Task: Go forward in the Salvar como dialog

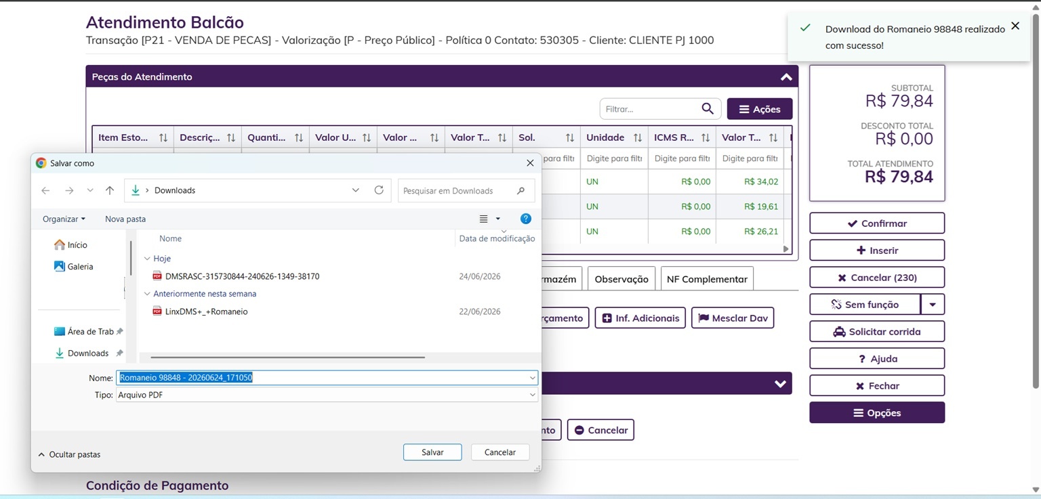Action: 68,191
